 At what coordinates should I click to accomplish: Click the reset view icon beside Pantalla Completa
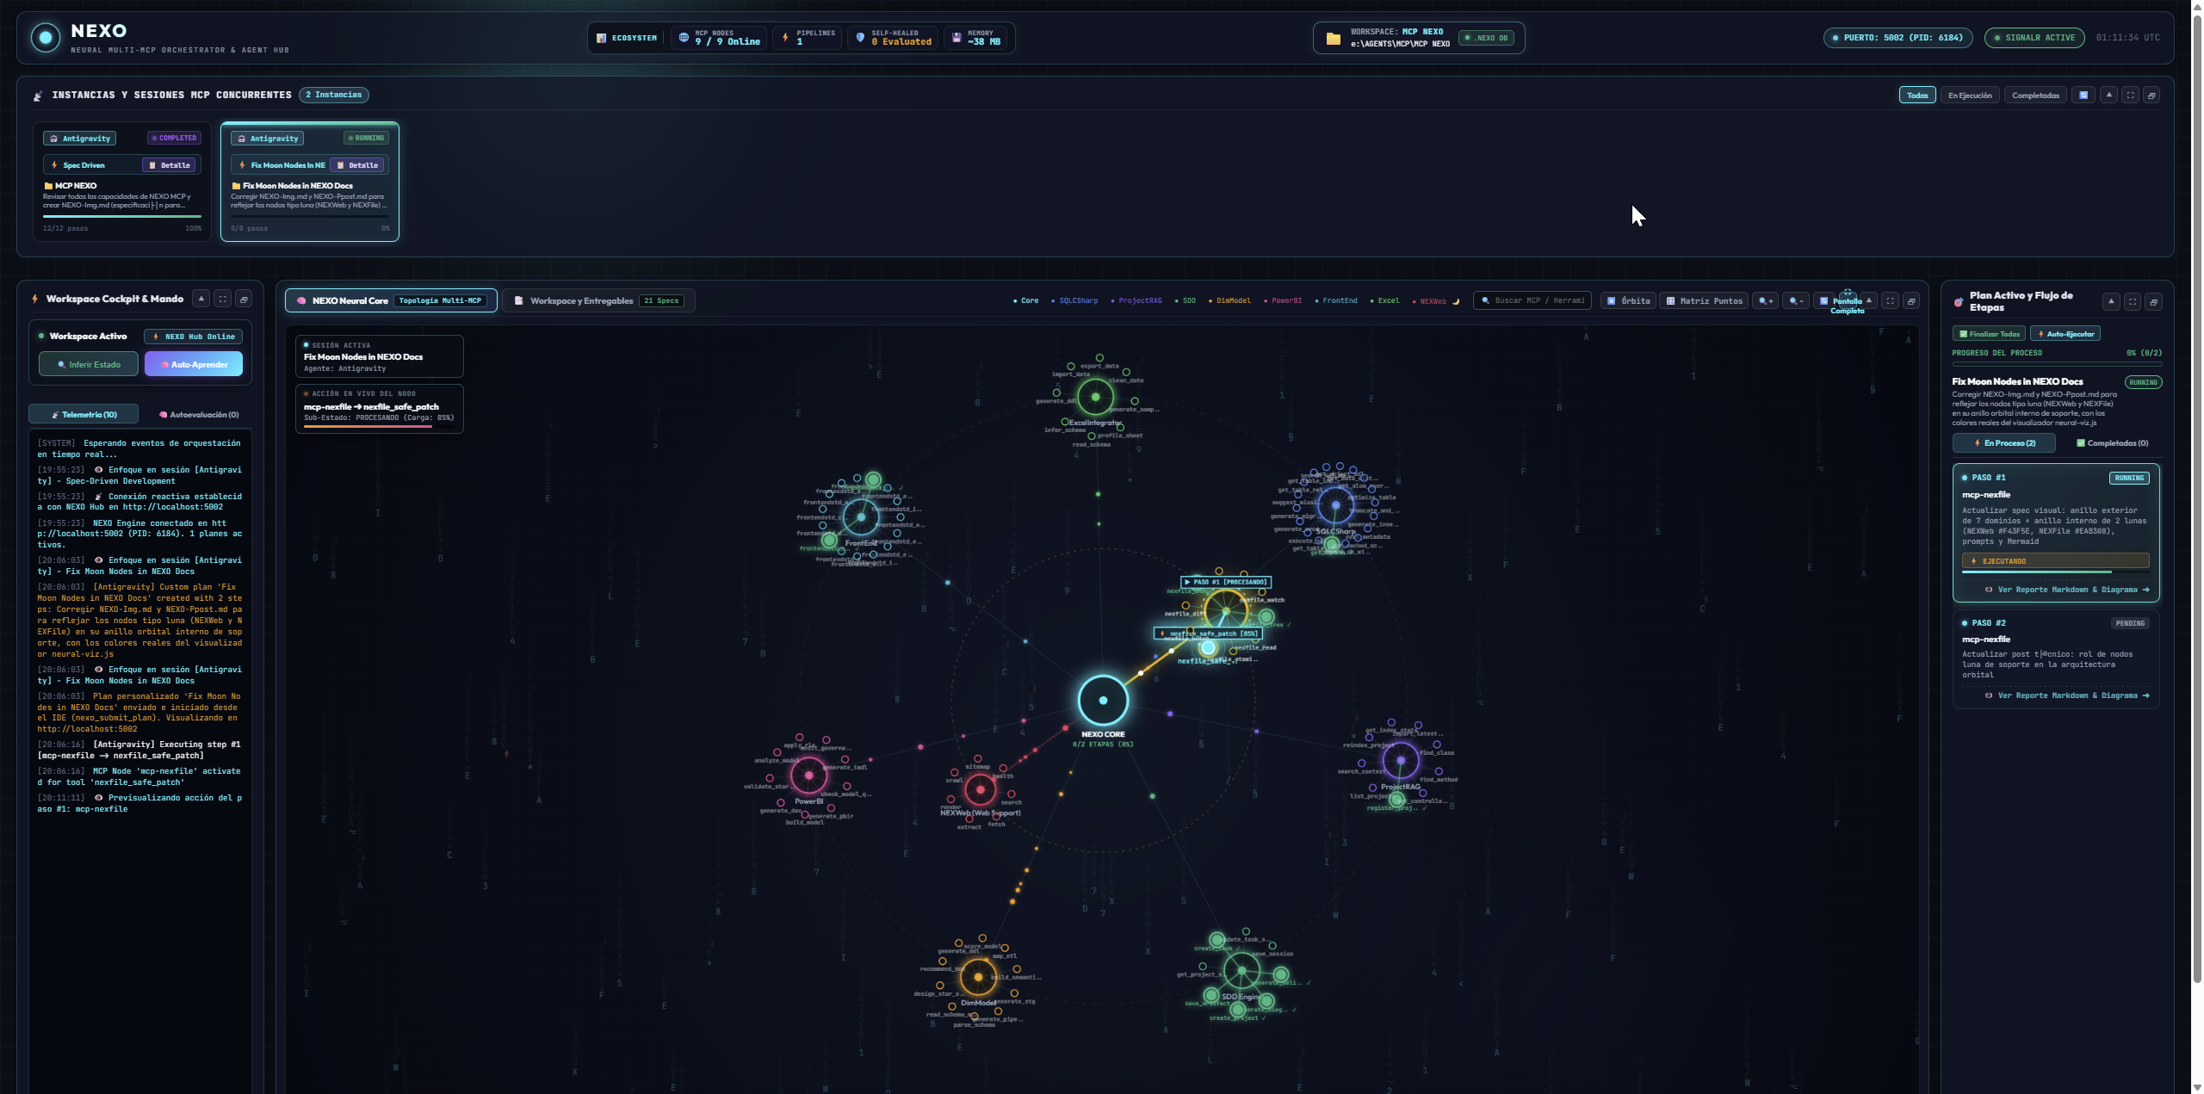(1823, 300)
